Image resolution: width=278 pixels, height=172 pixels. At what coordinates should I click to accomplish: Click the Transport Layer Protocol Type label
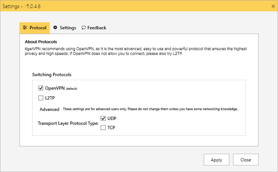(x=68, y=123)
